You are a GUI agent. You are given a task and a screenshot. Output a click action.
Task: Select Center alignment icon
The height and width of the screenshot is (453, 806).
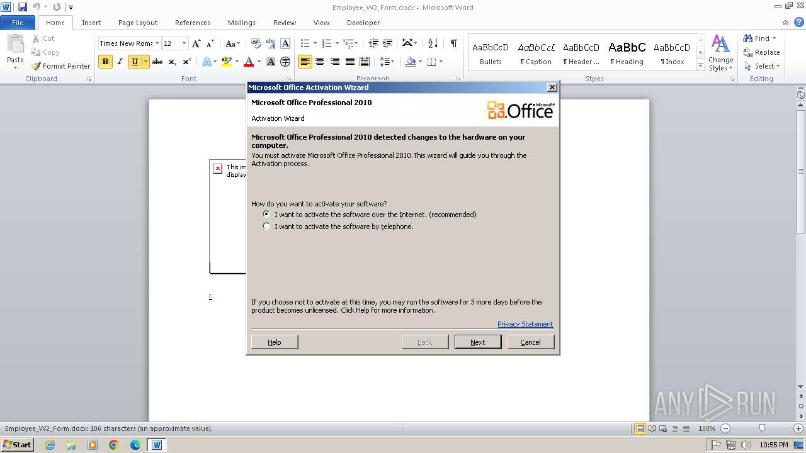[320, 62]
